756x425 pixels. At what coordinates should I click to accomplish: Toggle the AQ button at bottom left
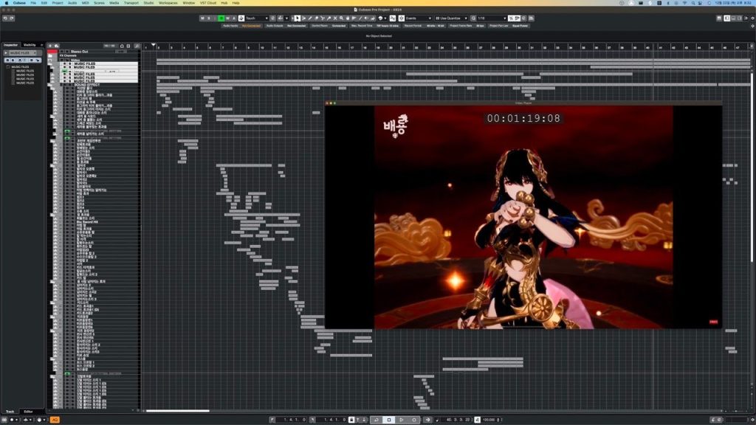click(x=55, y=420)
